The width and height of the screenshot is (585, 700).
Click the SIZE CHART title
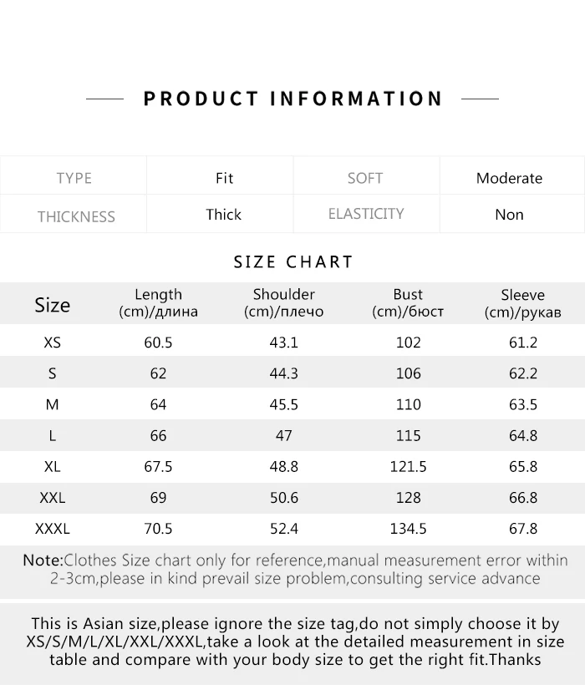293,261
